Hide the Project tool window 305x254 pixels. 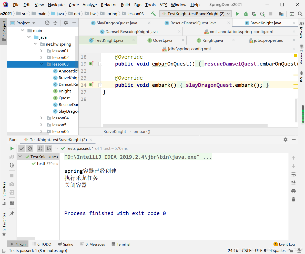coord(74,23)
